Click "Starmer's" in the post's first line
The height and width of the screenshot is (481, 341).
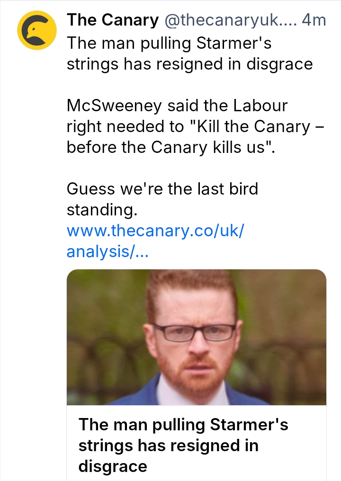pyautogui.click(x=234, y=43)
